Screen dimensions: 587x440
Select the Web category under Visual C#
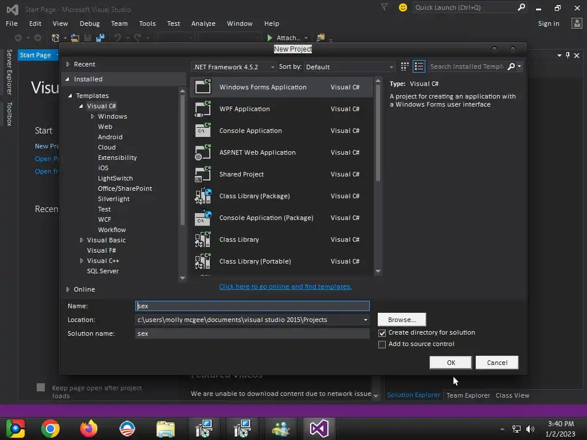point(105,127)
